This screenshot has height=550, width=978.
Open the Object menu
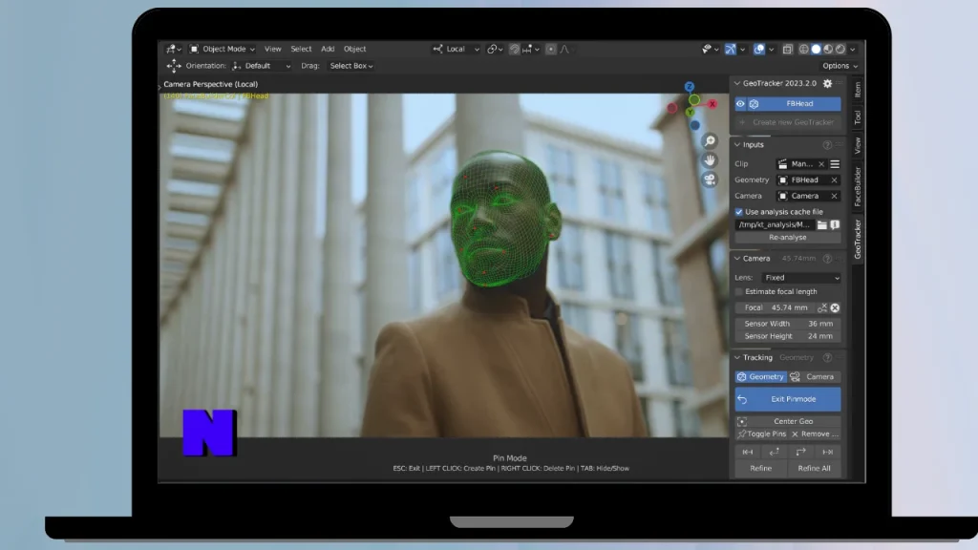(x=355, y=49)
